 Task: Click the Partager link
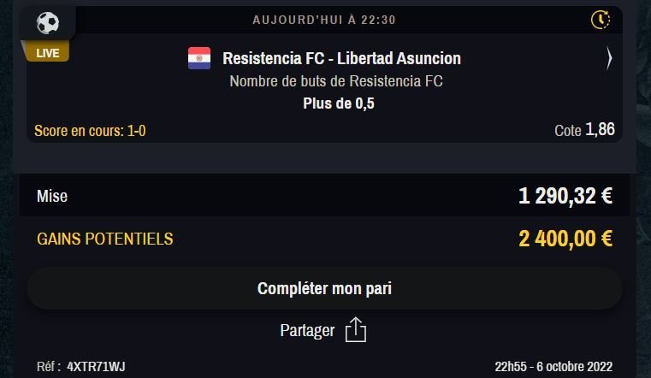click(307, 330)
